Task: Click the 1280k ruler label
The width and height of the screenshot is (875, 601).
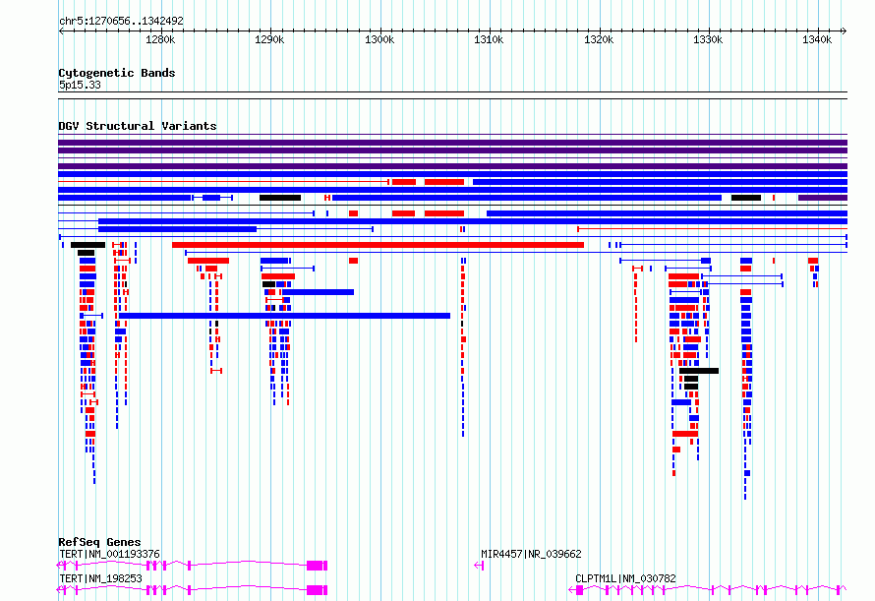Action: (160, 39)
